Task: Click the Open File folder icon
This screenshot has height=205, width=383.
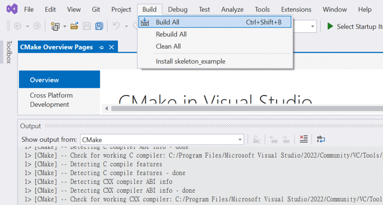Action: pyautogui.click(x=74, y=26)
